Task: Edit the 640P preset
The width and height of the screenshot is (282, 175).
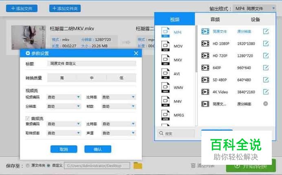Action: click(x=266, y=68)
